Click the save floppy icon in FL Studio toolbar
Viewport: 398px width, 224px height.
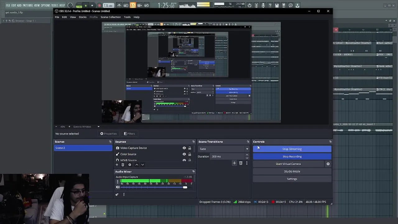pyautogui.click(x=277, y=5)
